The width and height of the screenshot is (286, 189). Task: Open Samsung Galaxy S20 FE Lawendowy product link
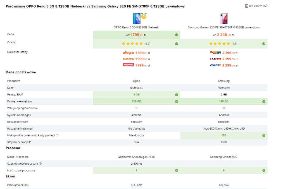click(224, 27)
